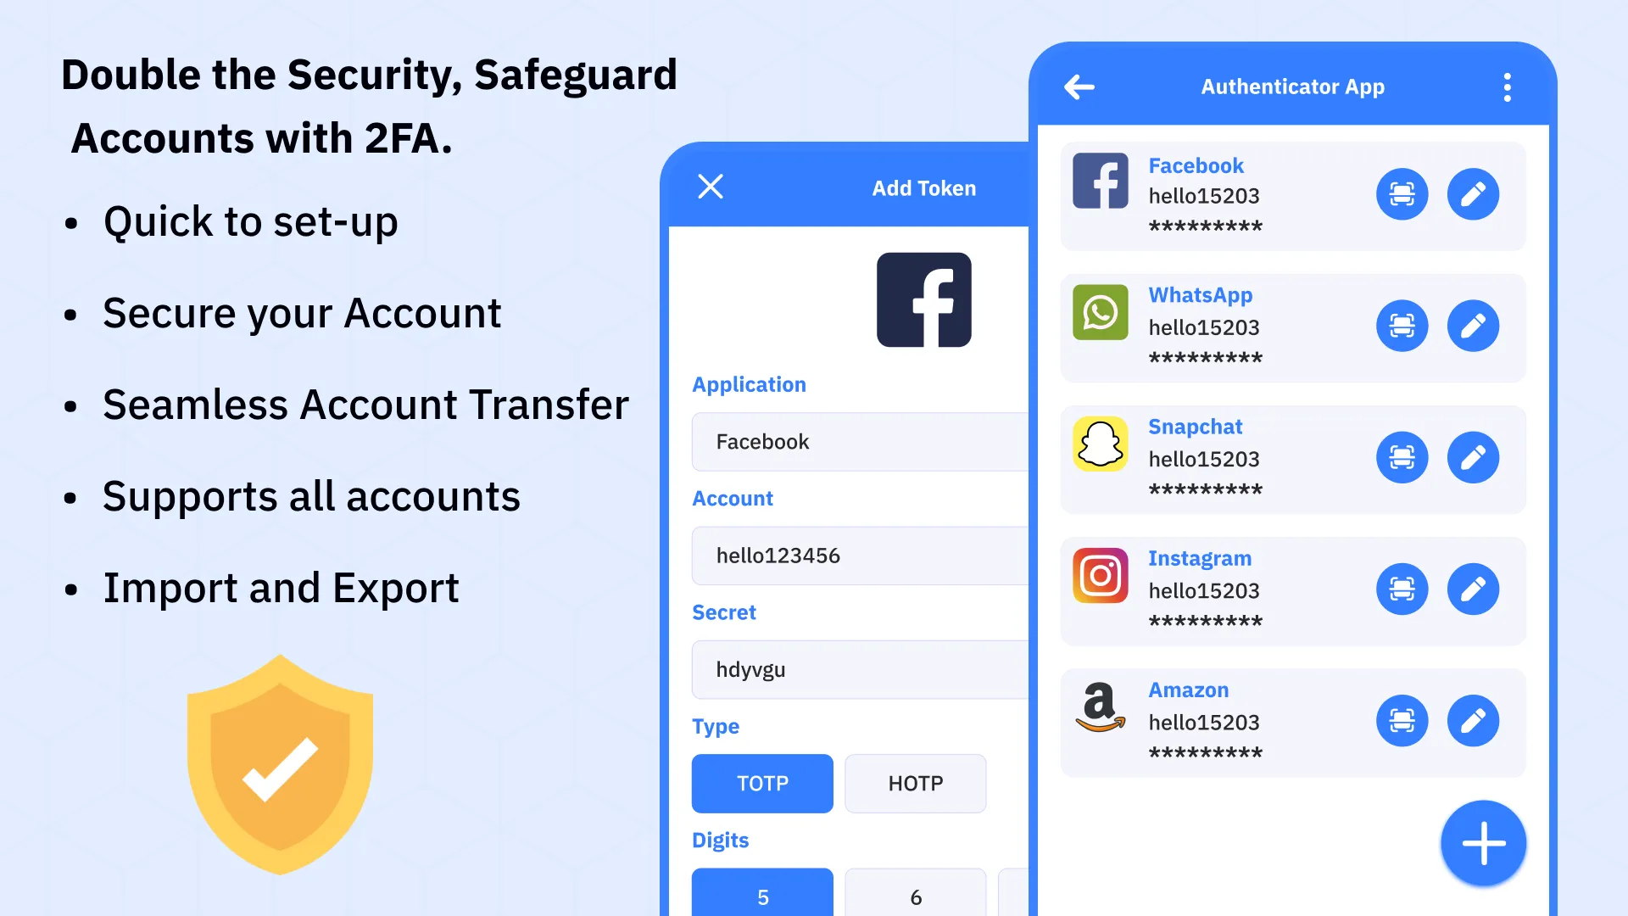Click the Amazon QR scan icon
Screen dimensions: 1628x916
click(x=1402, y=720)
